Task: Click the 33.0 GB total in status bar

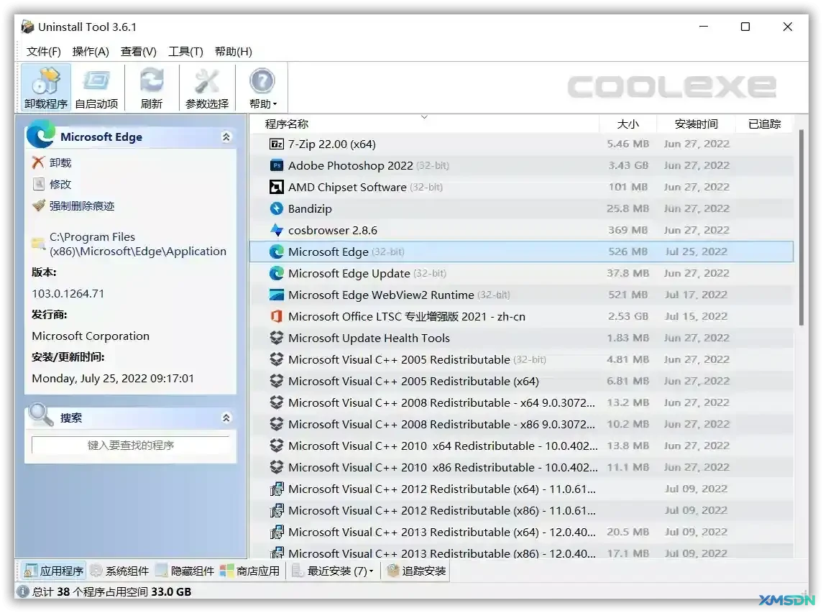Action: pos(171,591)
